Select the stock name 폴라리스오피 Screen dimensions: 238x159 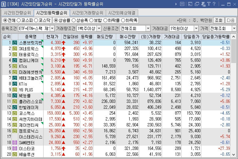[31, 102]
